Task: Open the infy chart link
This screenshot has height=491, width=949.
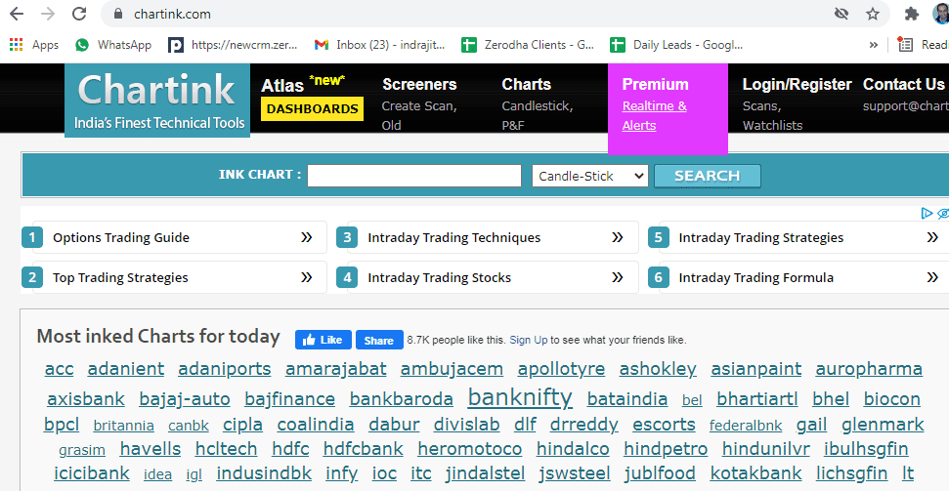Action: pyautogui.click(x=341, y=472)
